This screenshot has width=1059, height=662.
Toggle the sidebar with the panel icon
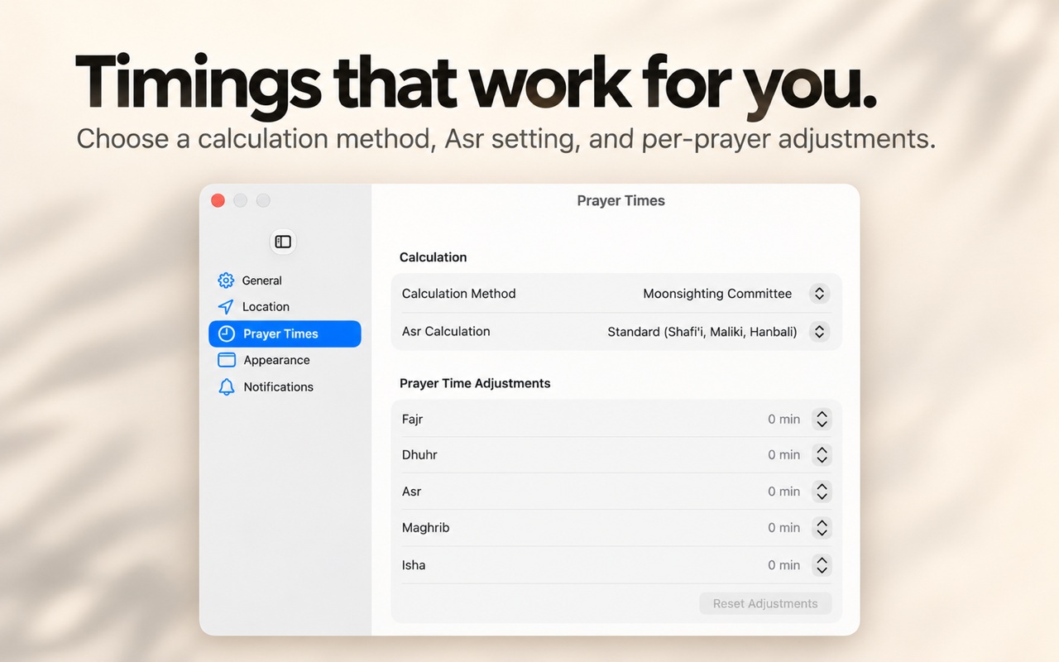(283, 242)
